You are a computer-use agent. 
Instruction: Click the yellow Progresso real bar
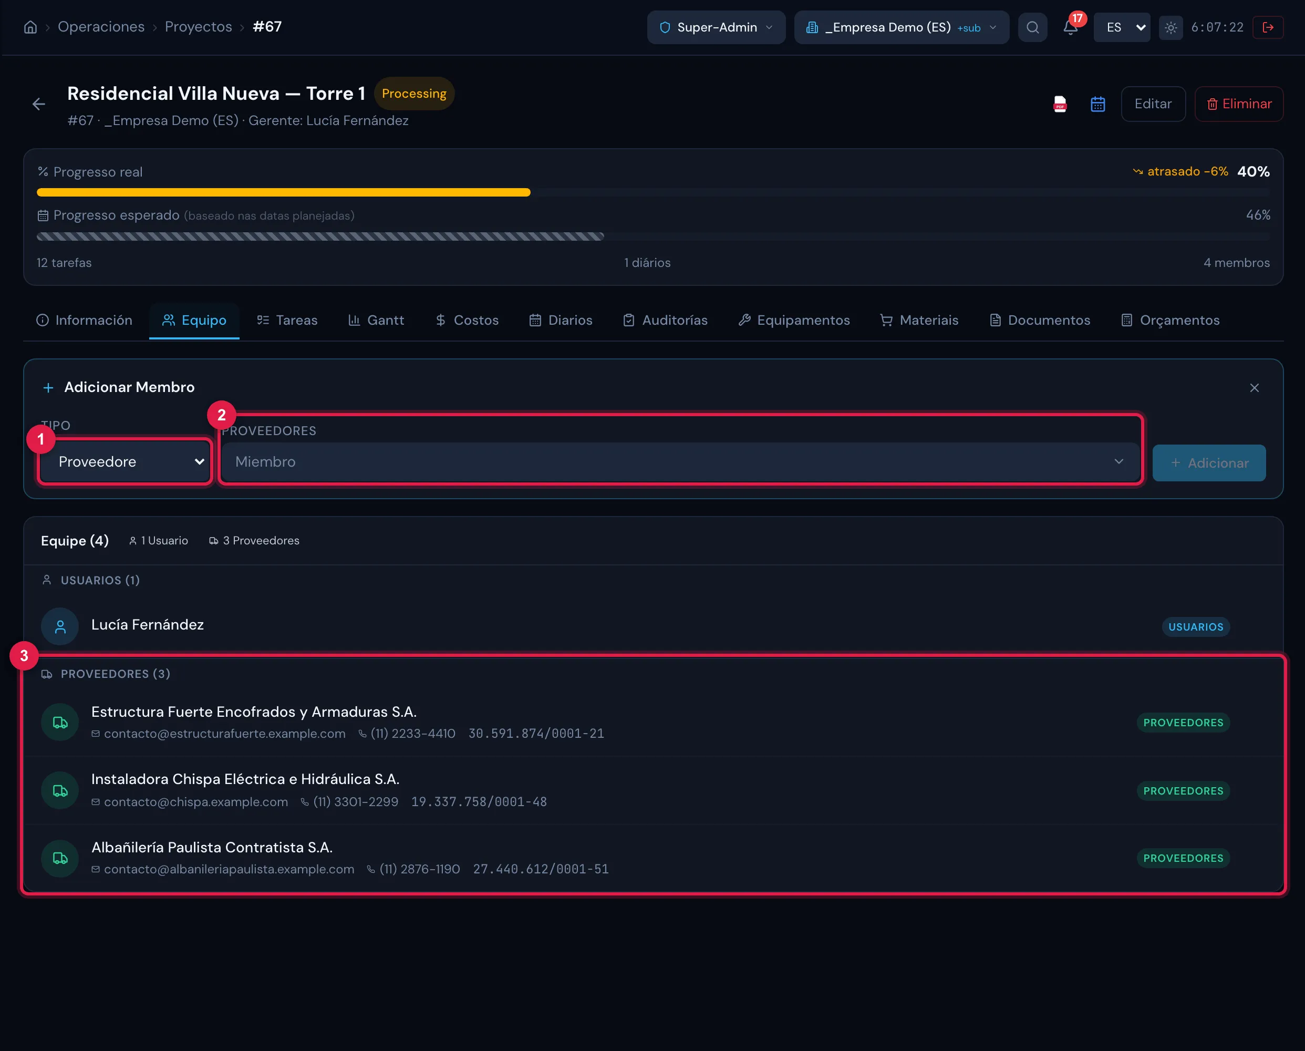(283, 192)
